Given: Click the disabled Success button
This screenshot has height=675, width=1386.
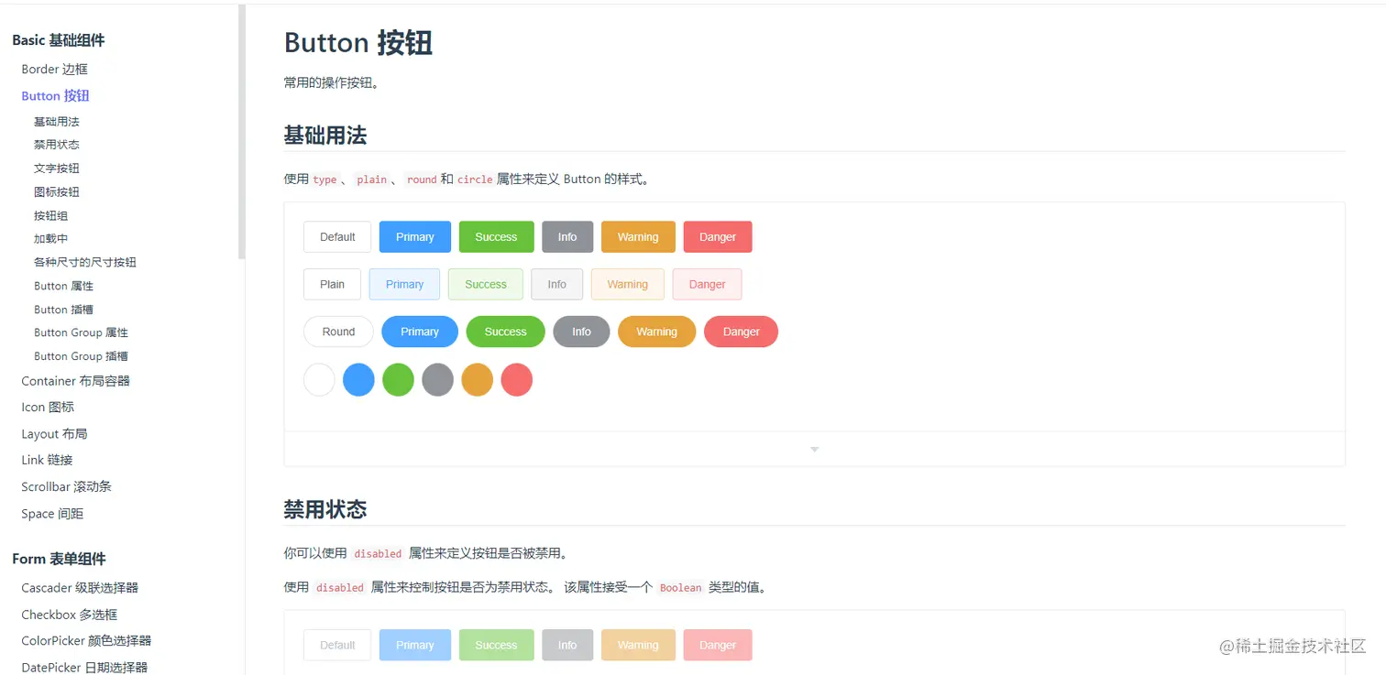Looking at the screenshot, I should click(496, 645).
